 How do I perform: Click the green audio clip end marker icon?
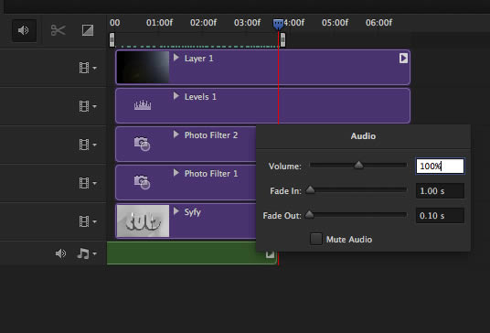pos(270,254)
